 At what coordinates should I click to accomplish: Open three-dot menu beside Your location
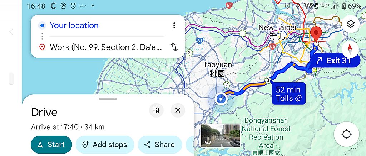tap(174, 26)
